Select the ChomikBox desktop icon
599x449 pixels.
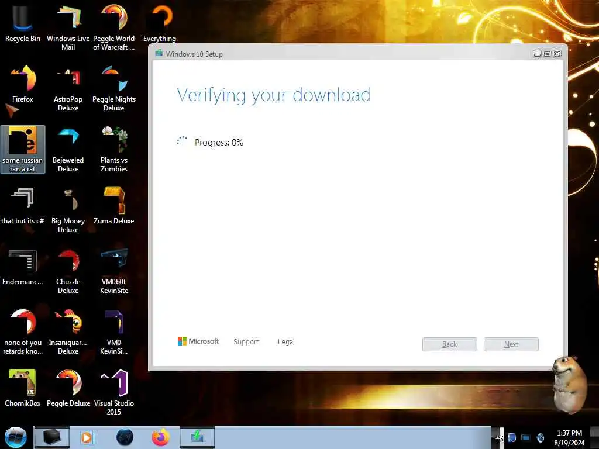[23, 388]
